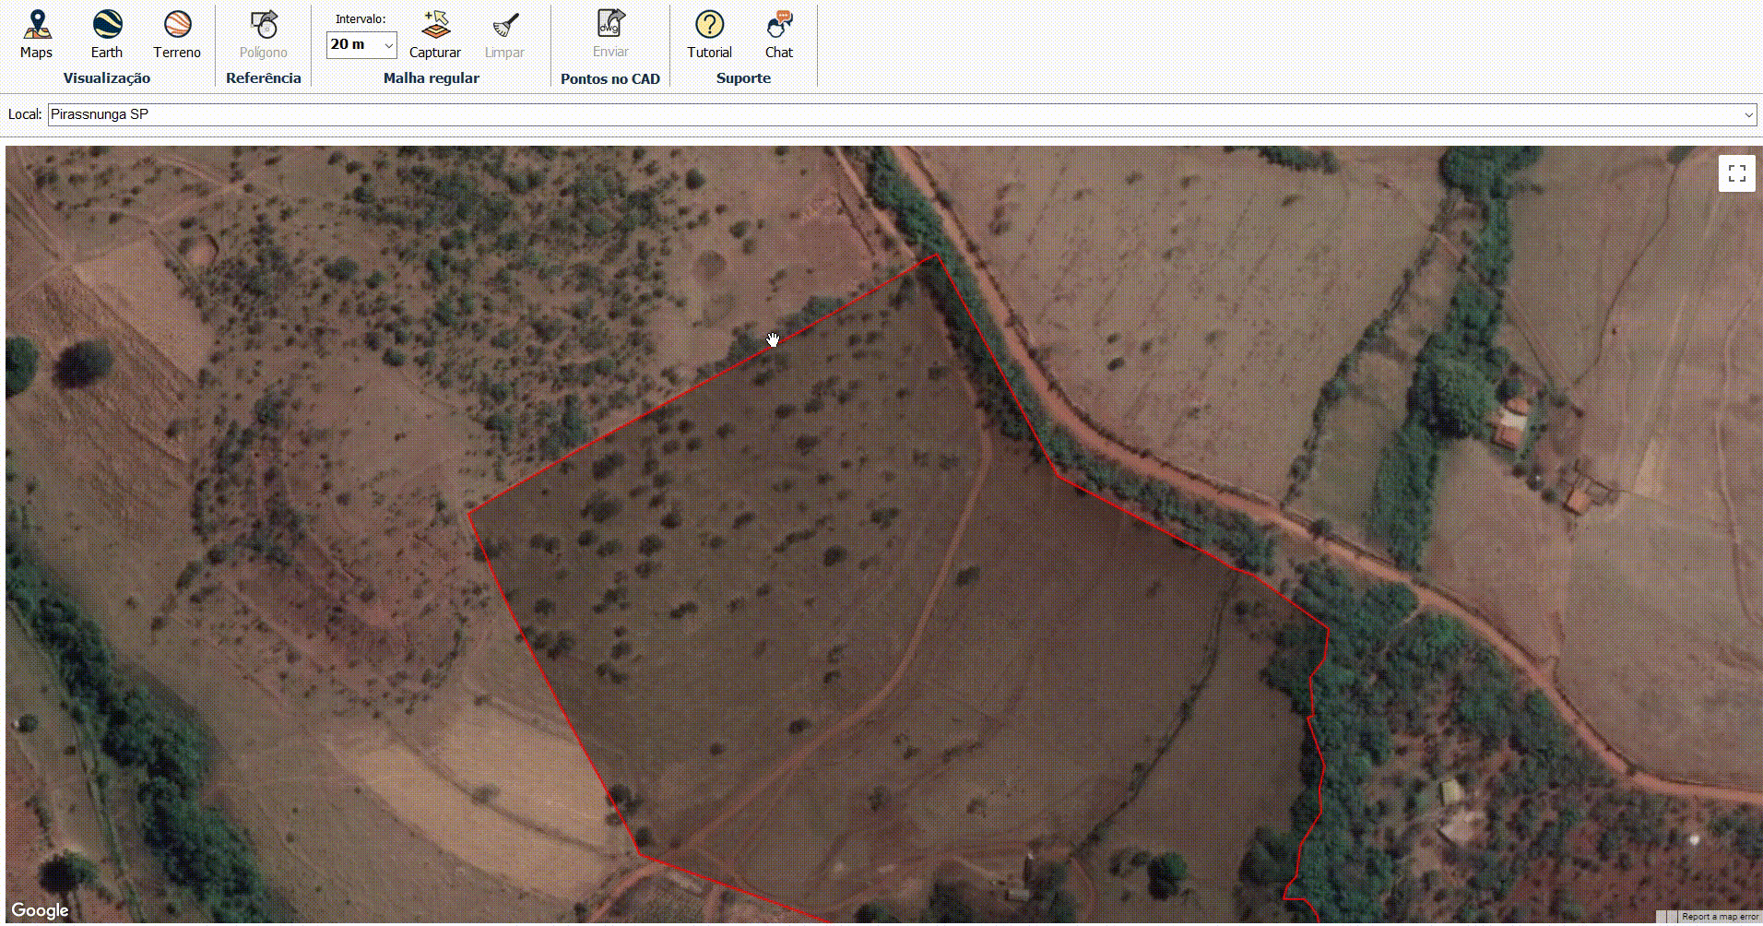
Task: Switch to Maps view
Action: (36, 34)
